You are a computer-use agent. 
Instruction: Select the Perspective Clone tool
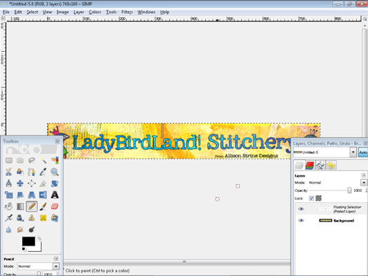55,218
